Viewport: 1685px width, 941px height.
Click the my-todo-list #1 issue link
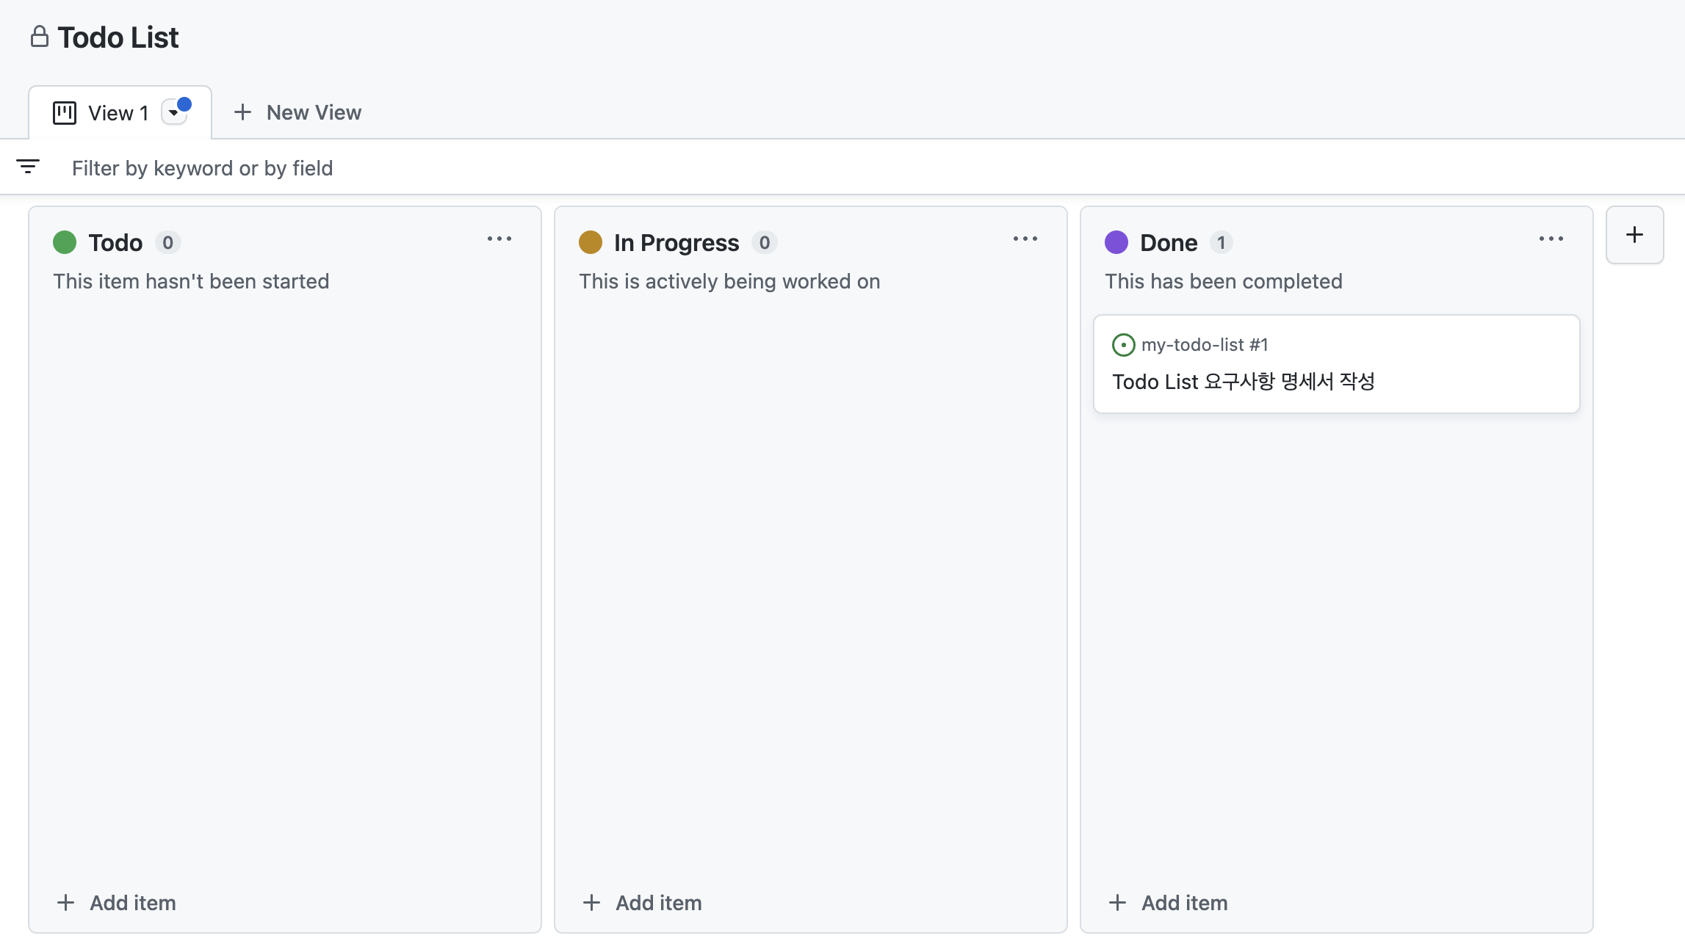click(1205, 344)
